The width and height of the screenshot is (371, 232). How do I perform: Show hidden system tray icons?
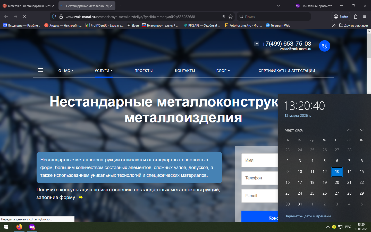click(x=328, y=227)
